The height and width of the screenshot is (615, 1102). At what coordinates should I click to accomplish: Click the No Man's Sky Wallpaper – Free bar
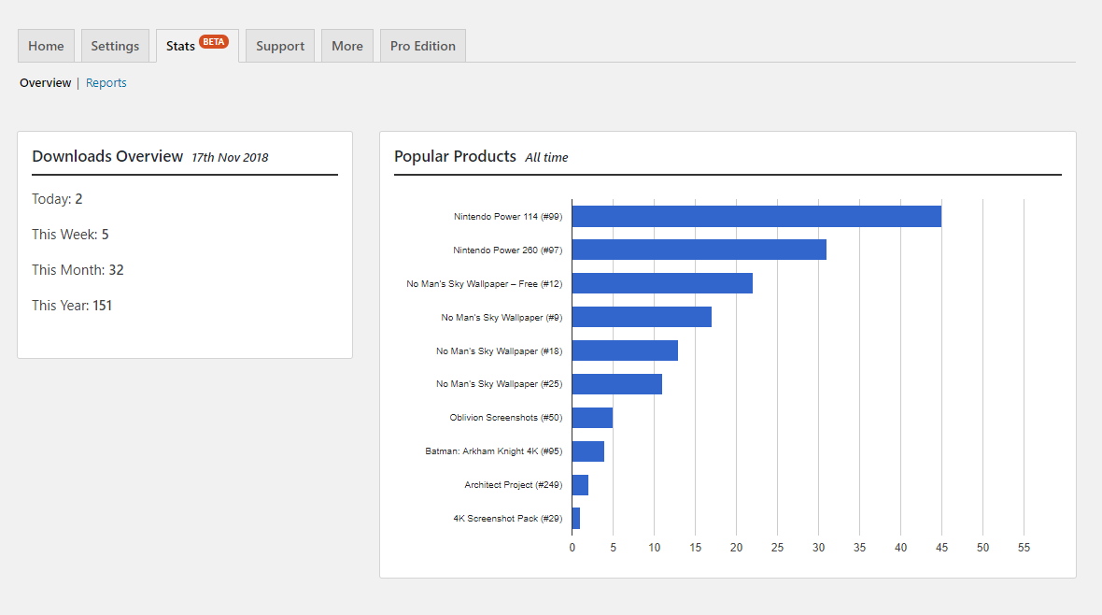(662, 283)
